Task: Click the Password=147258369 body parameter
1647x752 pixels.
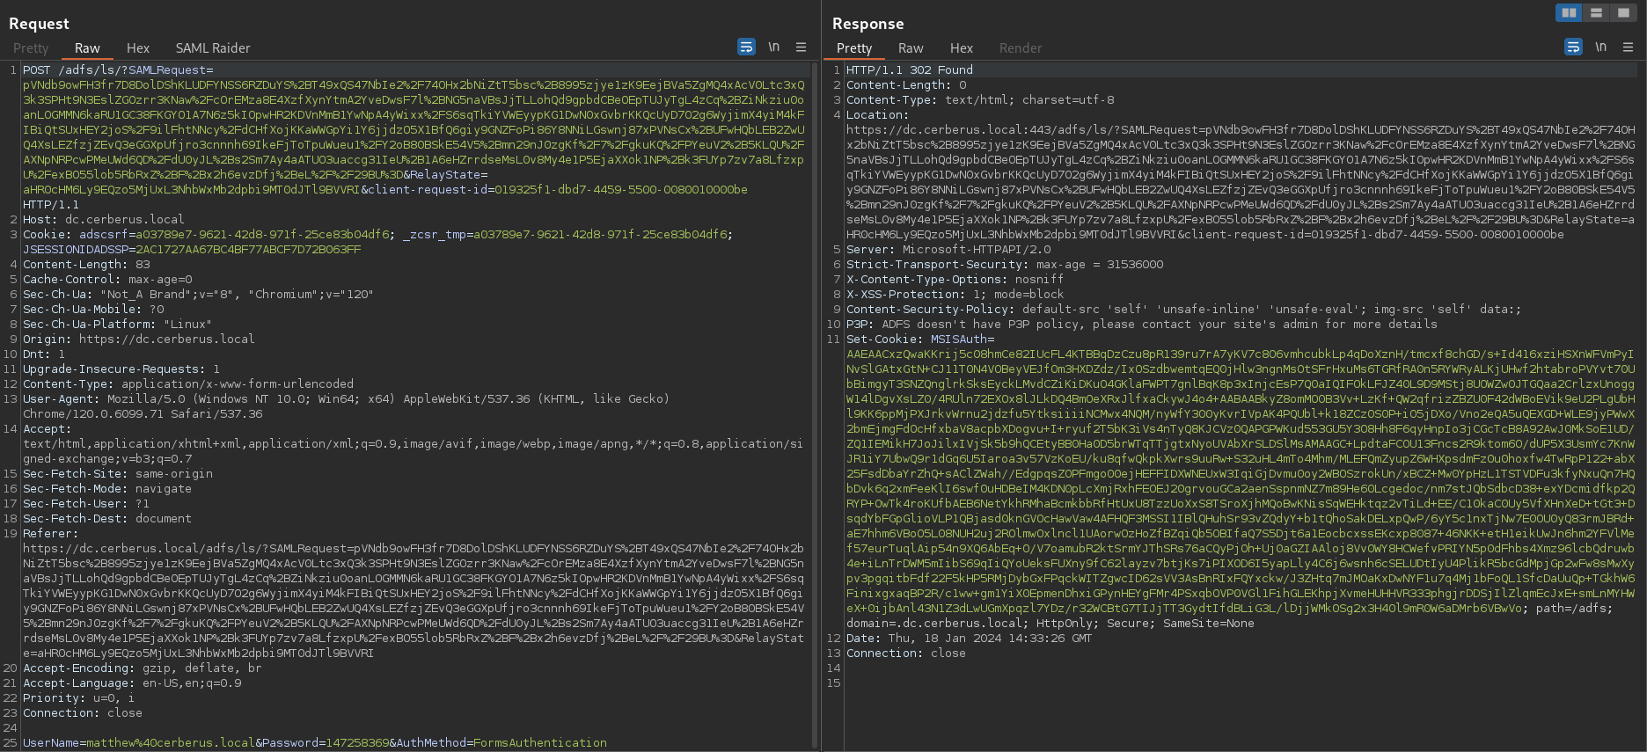Action: coord(326,743)
